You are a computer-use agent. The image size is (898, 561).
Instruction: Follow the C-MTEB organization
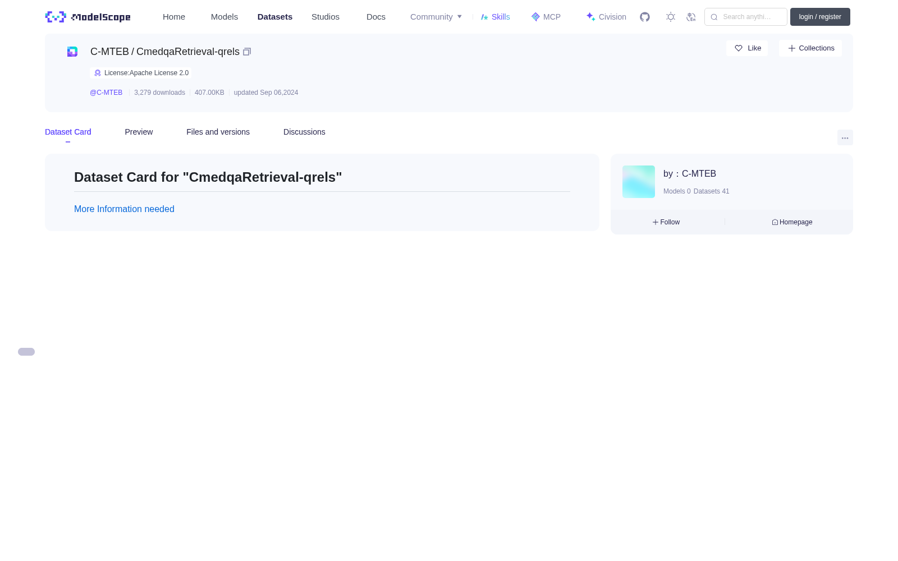666,222
